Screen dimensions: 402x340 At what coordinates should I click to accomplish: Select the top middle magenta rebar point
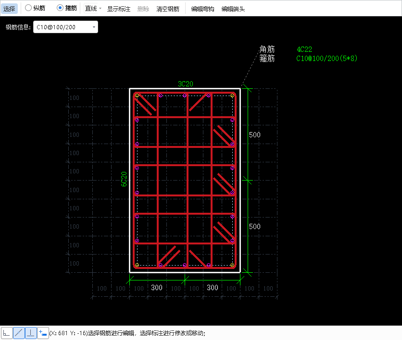185,96
